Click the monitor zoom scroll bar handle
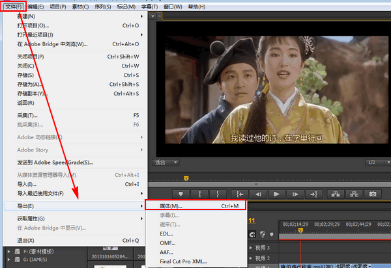 (x=256, y=184)
